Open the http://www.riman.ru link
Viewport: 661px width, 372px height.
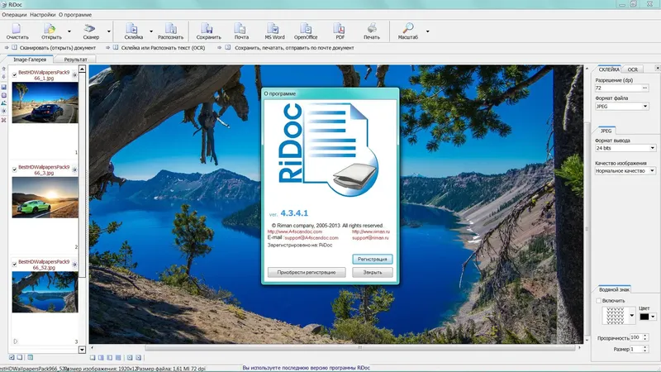pos(371,231)
